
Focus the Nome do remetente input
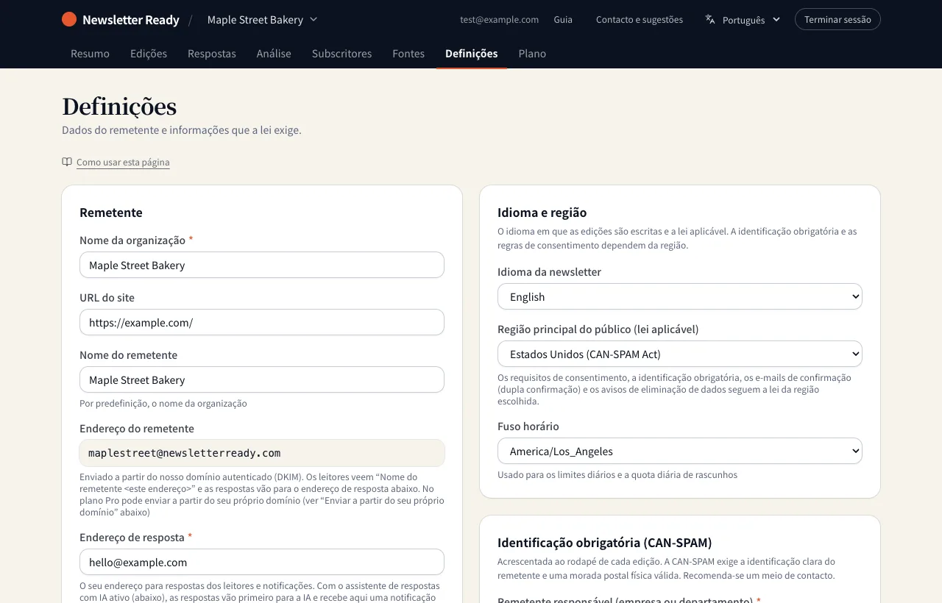pos(262,379)
